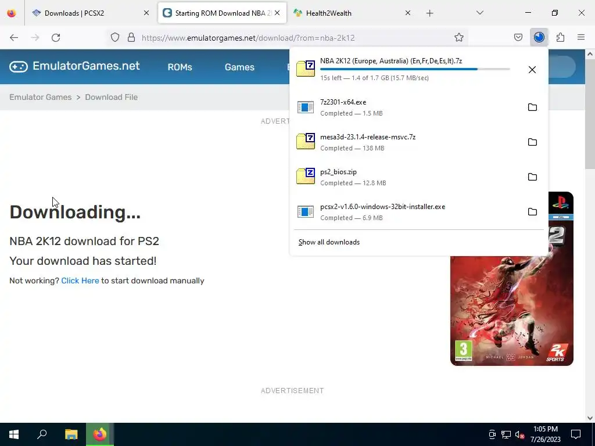Toggle the downloads progress toolbar icon
595x446 pixels.
point(539,38)
